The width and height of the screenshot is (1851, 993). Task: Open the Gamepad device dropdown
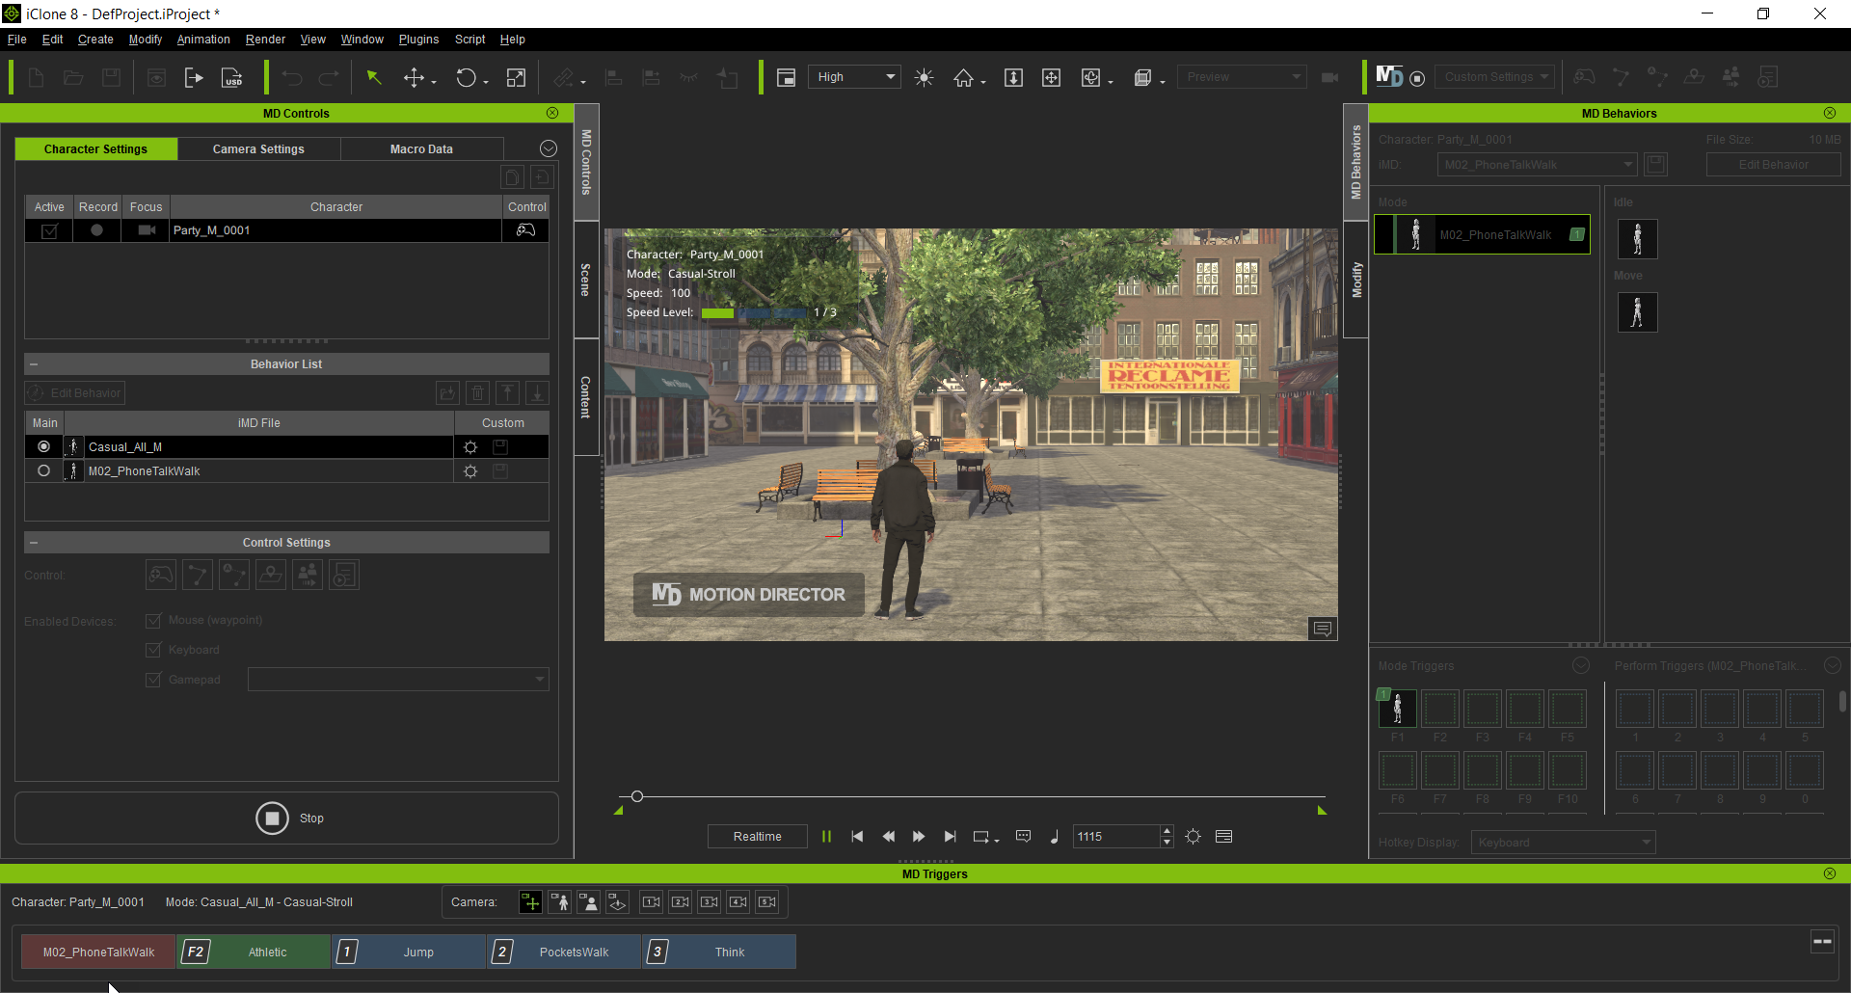point(398,680)
